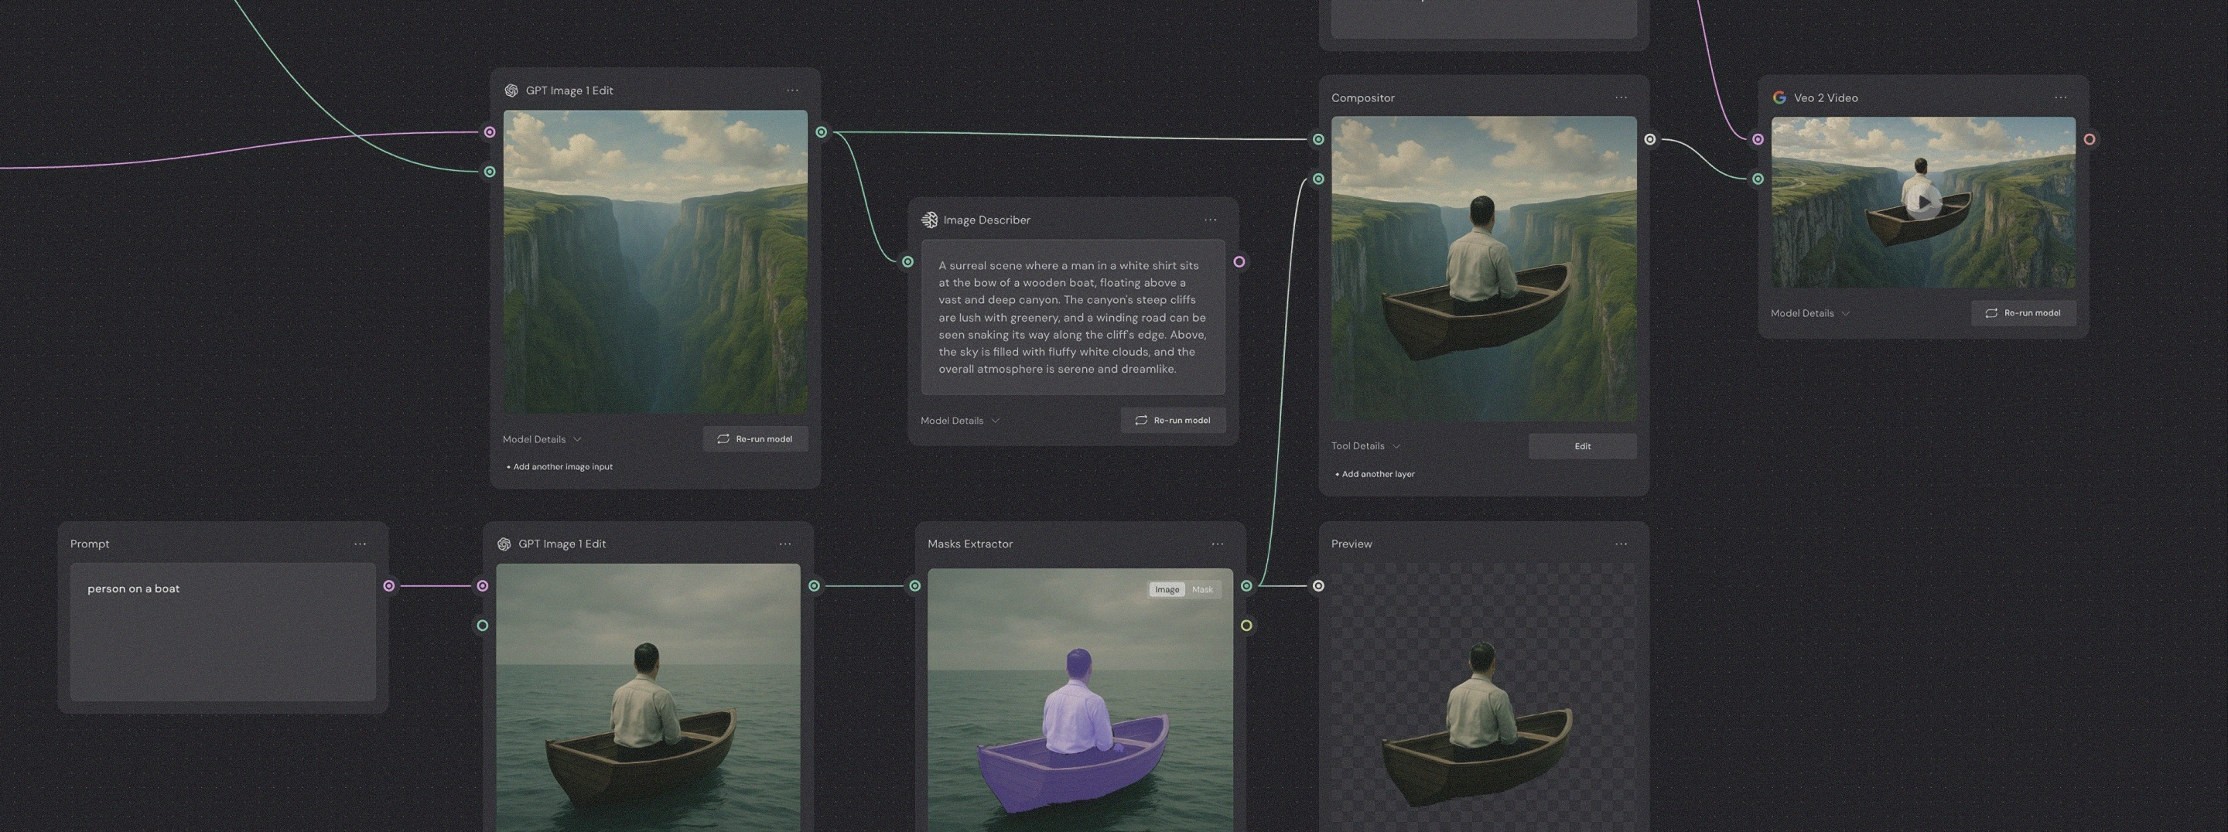The height and width of the screenshot is (832, 2228).
Task: Switch Masks Extractor view to Image
Action: pyautogui.click(x=1167, y=590)
